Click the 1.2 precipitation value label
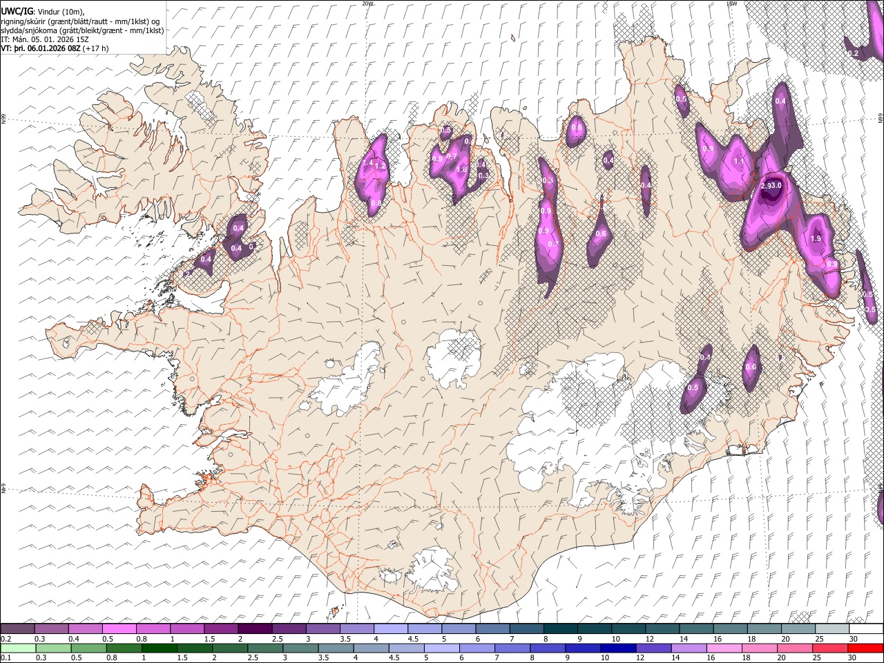The height and width of the screenshot is (663, 884). tap(379, 166)
